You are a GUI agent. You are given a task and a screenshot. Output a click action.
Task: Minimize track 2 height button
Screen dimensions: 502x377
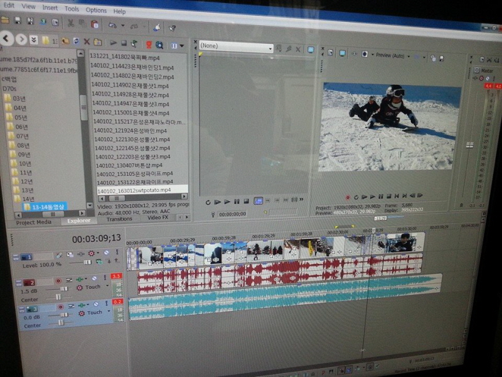pyautogui.click(x=18, y=283)
